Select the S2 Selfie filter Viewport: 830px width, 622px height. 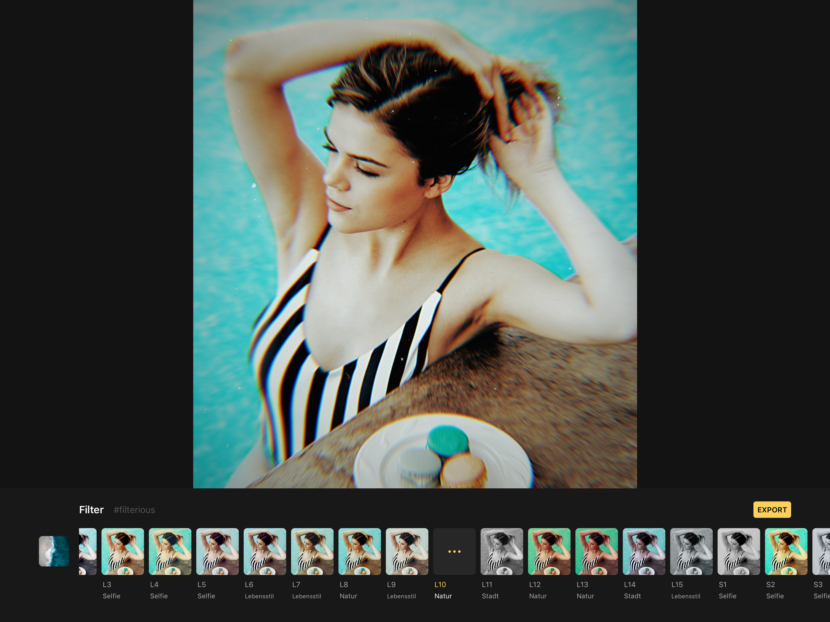tap(786, 551)
